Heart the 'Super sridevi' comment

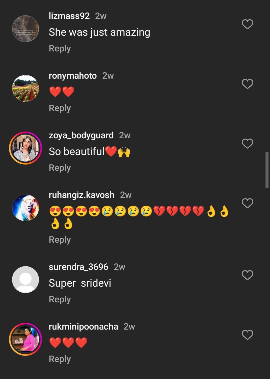247,275
